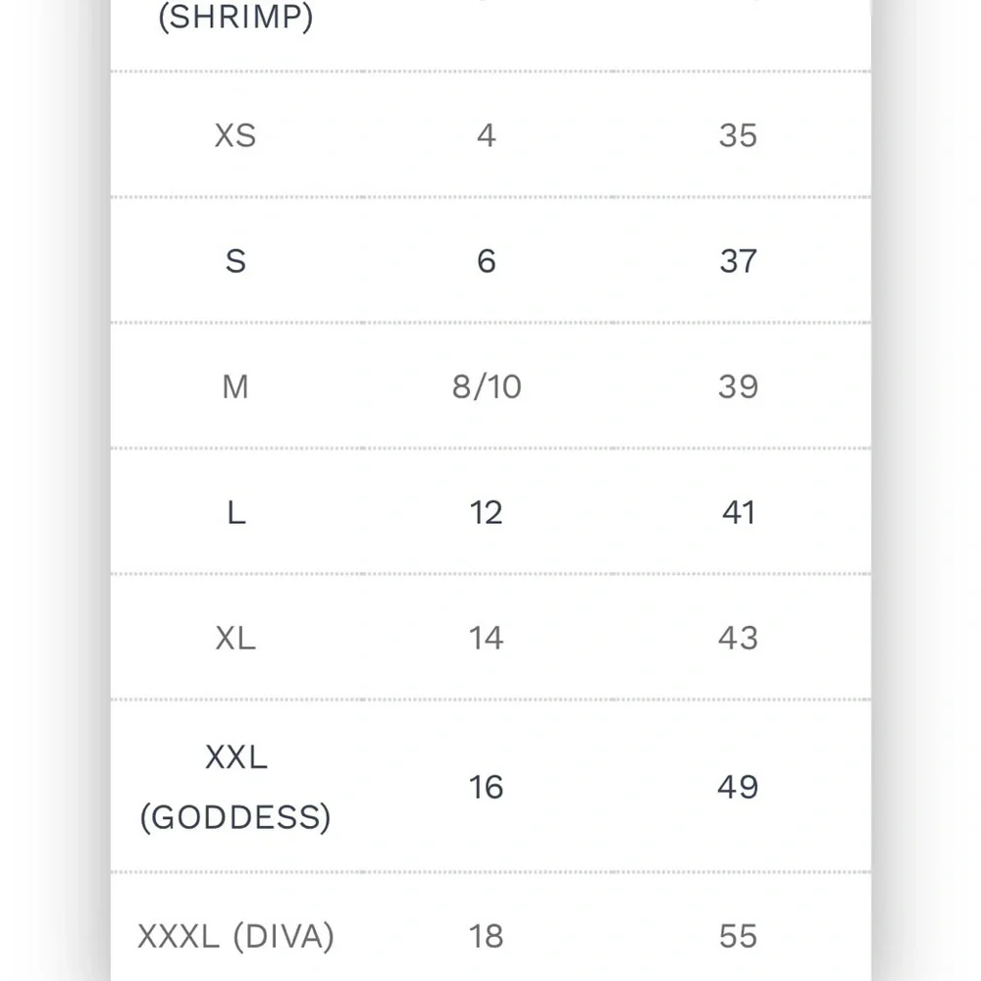Click the L size label

(235, 512)
